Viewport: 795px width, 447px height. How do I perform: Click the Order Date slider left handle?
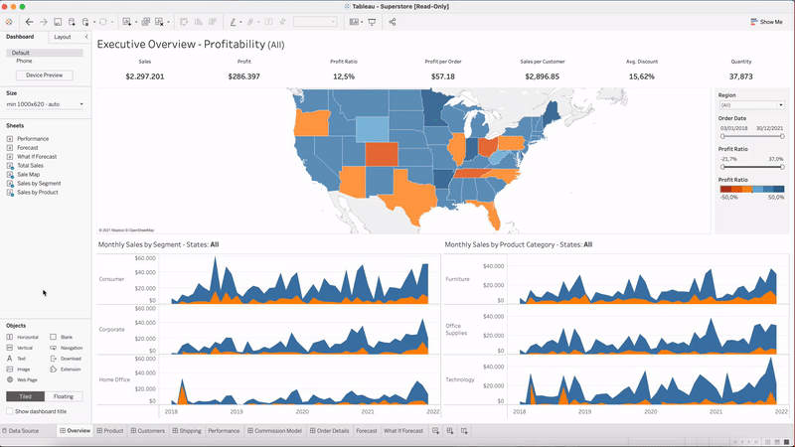pyautogui.click(x=722, y=136)
